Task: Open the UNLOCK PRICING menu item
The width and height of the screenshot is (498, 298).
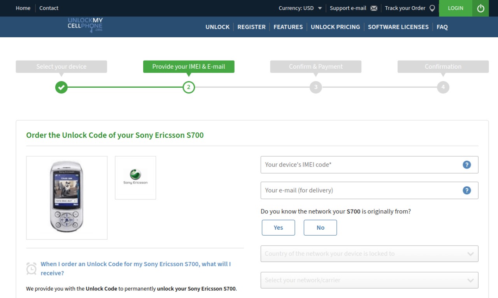Action: click(335, 27)
